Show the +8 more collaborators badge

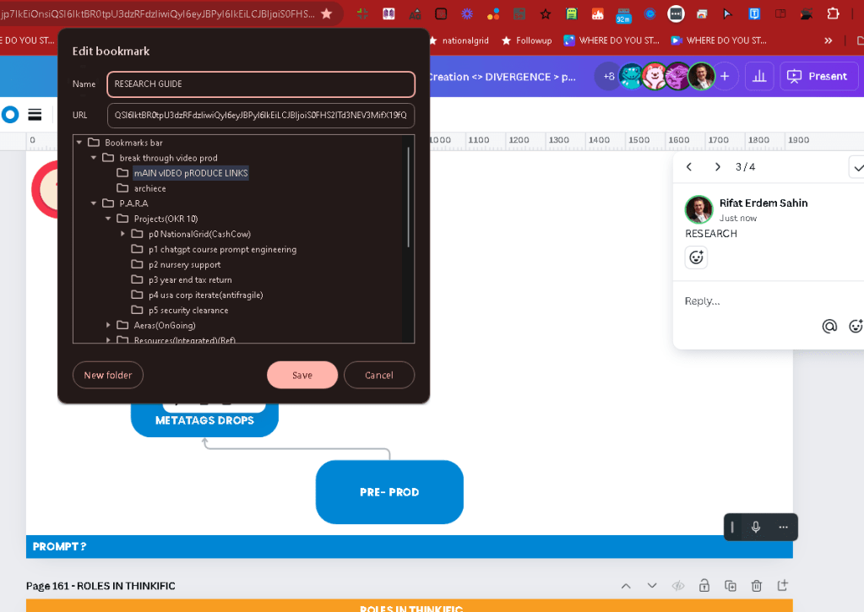tap(608, 76)
